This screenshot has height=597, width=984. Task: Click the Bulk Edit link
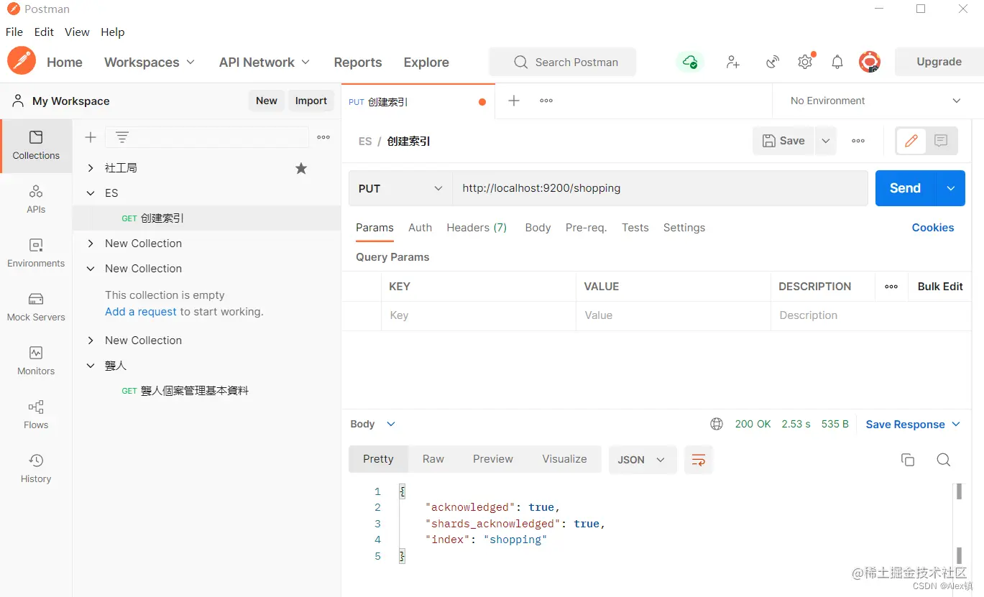[x=940, y=286]
